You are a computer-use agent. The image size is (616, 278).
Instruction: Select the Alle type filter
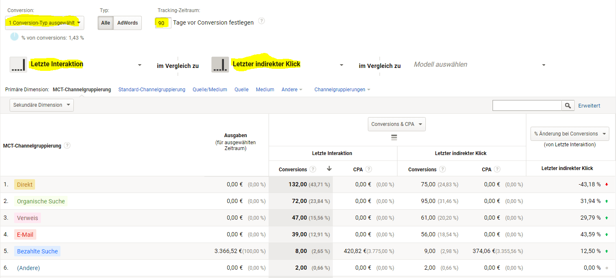[x=106, y=23]
